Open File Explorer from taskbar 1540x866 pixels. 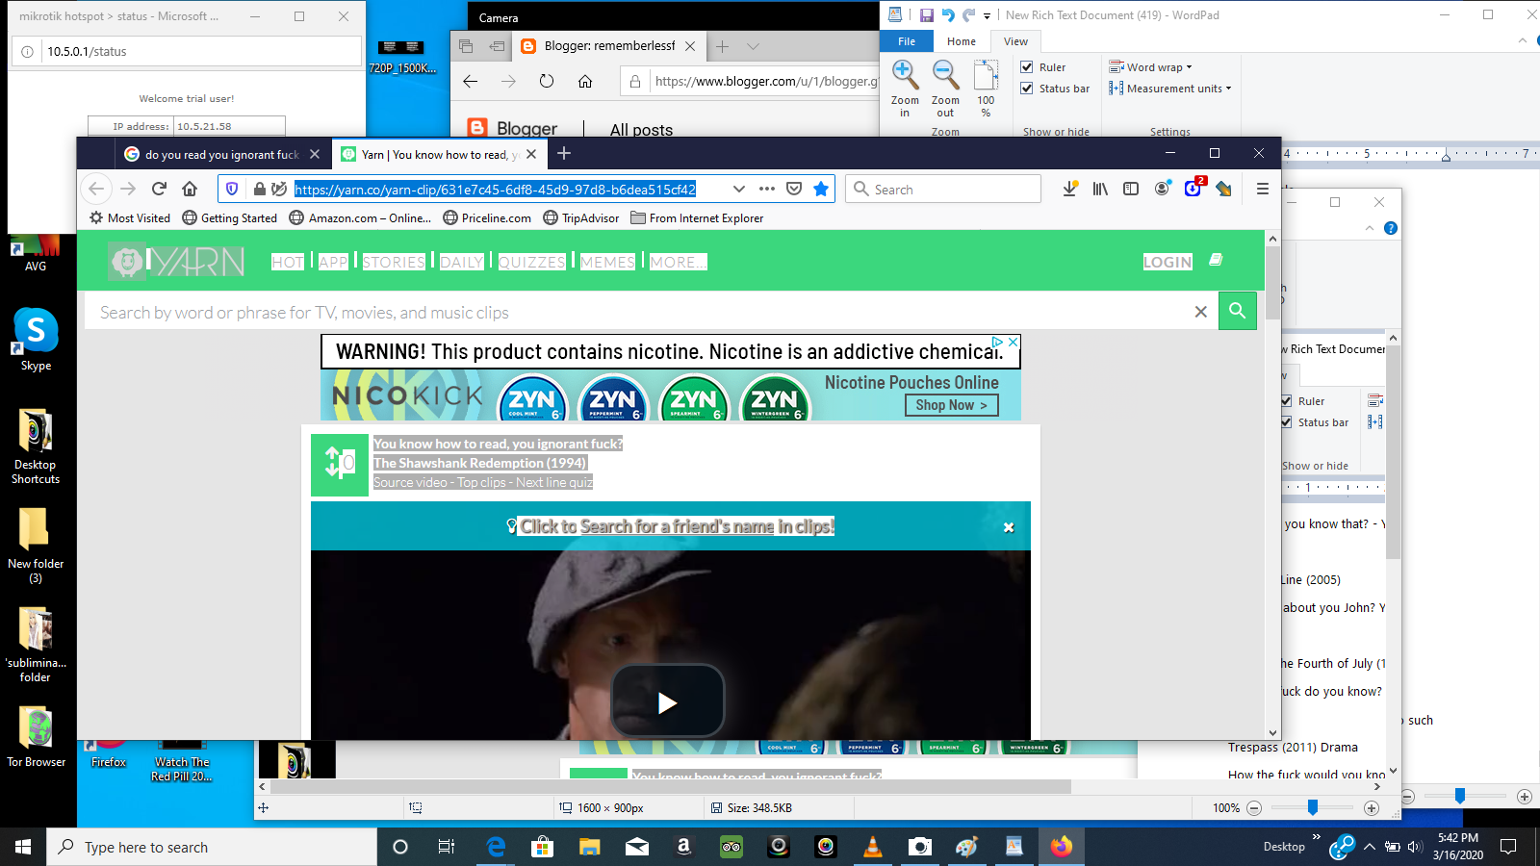tap(590, 847)
